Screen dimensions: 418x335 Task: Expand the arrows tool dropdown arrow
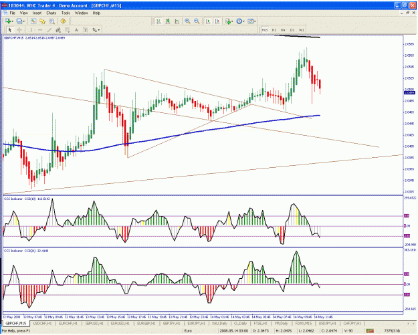pos(99,30)
